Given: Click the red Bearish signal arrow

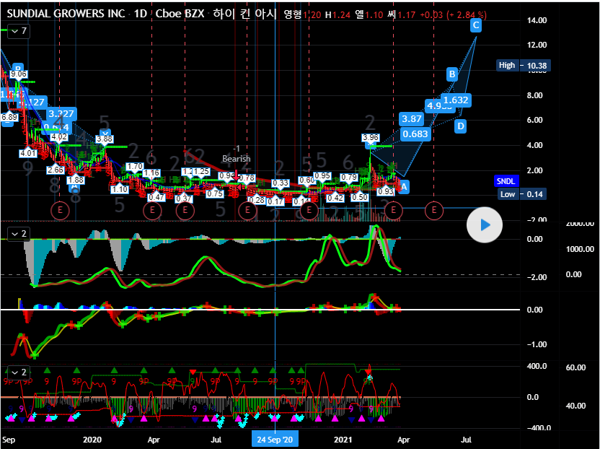Looking at the screenshot, I should point(236,172).
